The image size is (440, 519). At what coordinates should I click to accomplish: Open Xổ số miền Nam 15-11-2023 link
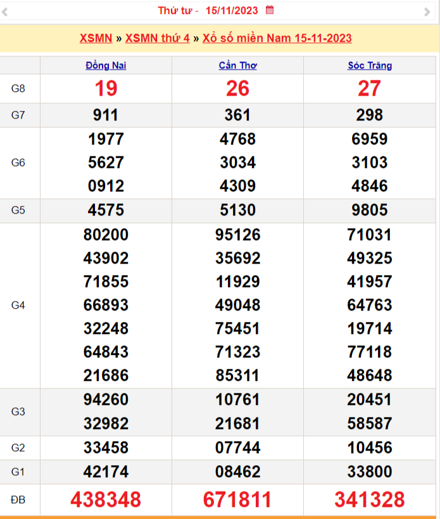(x=277, y=39)
